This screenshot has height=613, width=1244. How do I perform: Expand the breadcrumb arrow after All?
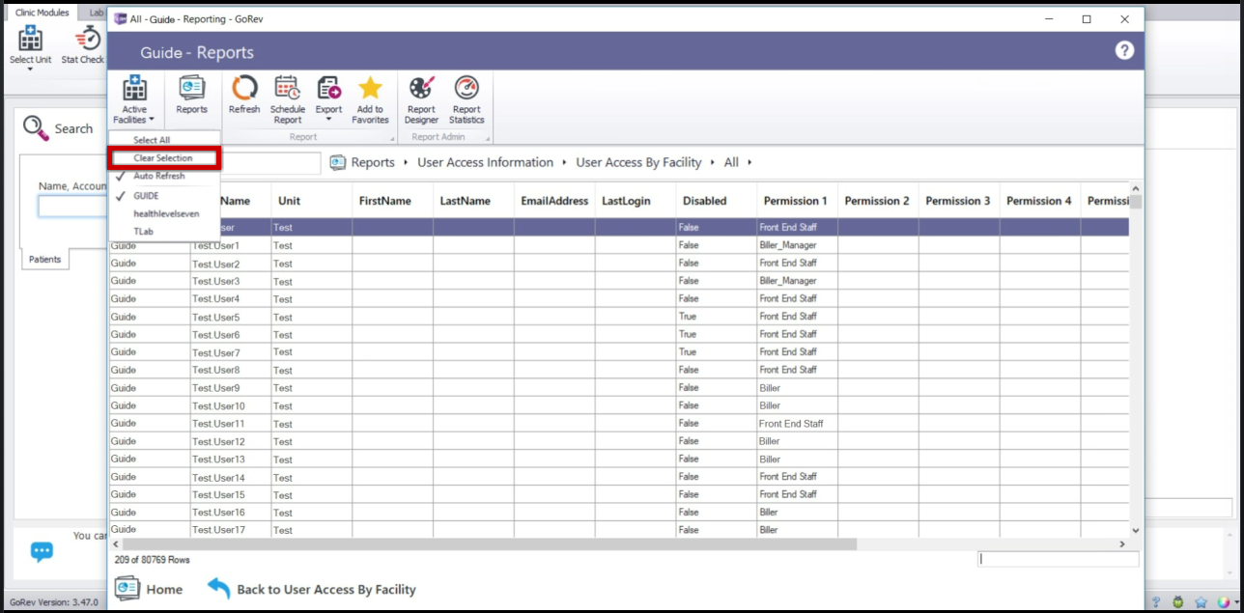click(x=749, y=163)
